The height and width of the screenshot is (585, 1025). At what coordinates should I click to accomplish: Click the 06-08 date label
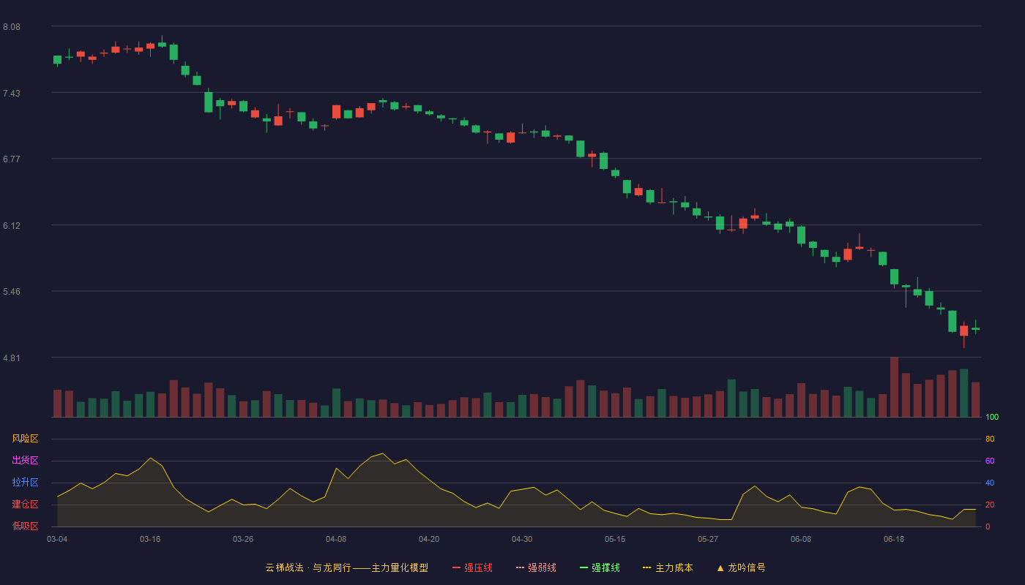[x=801, y=539]
